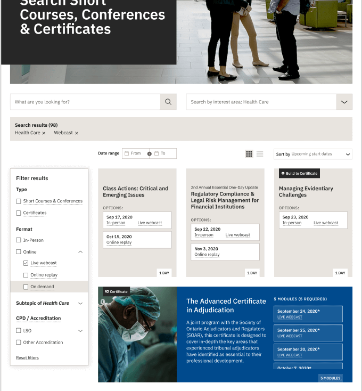Open Managing Evidentiary Challenges course

click(306, 192)
